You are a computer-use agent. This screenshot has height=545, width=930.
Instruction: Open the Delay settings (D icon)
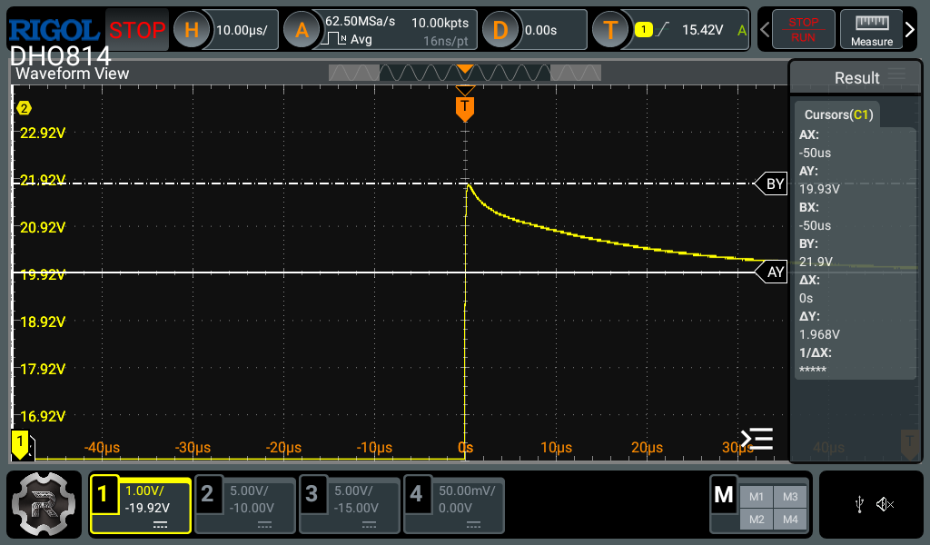500,30
